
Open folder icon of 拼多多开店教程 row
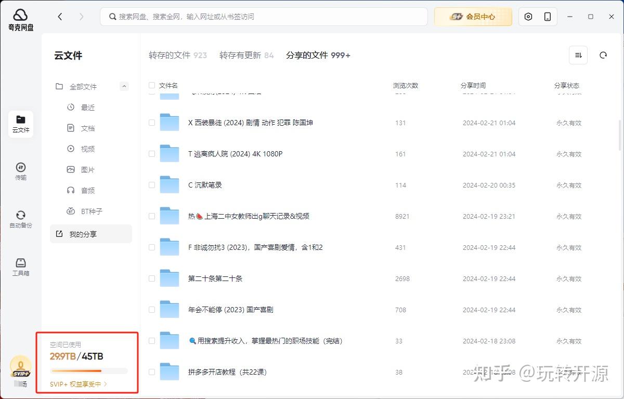[170, 371]
